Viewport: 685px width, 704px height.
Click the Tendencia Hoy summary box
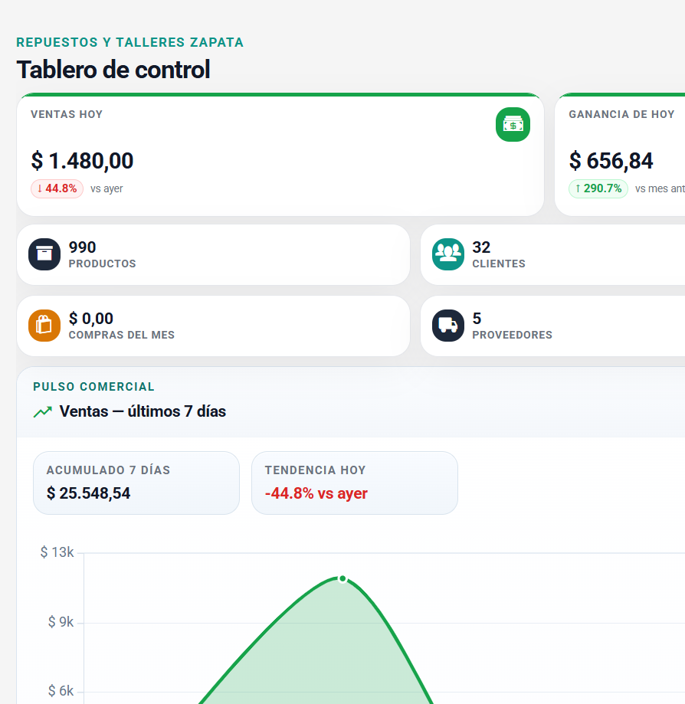click(355, 483)
